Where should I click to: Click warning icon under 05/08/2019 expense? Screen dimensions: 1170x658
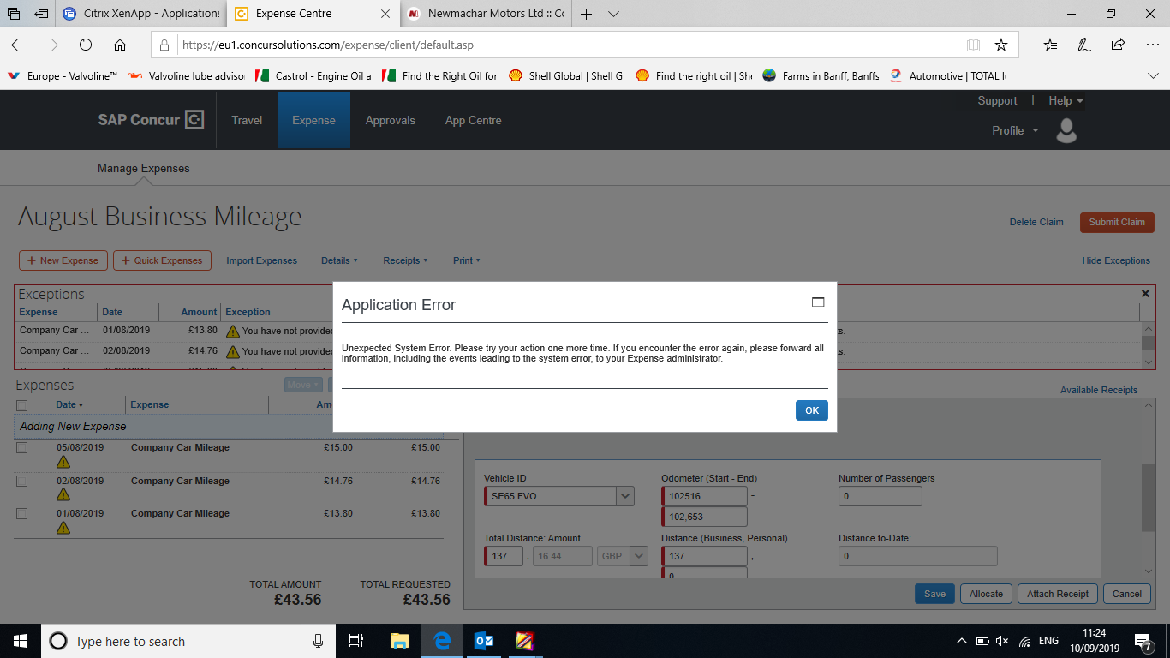[63, 463]
